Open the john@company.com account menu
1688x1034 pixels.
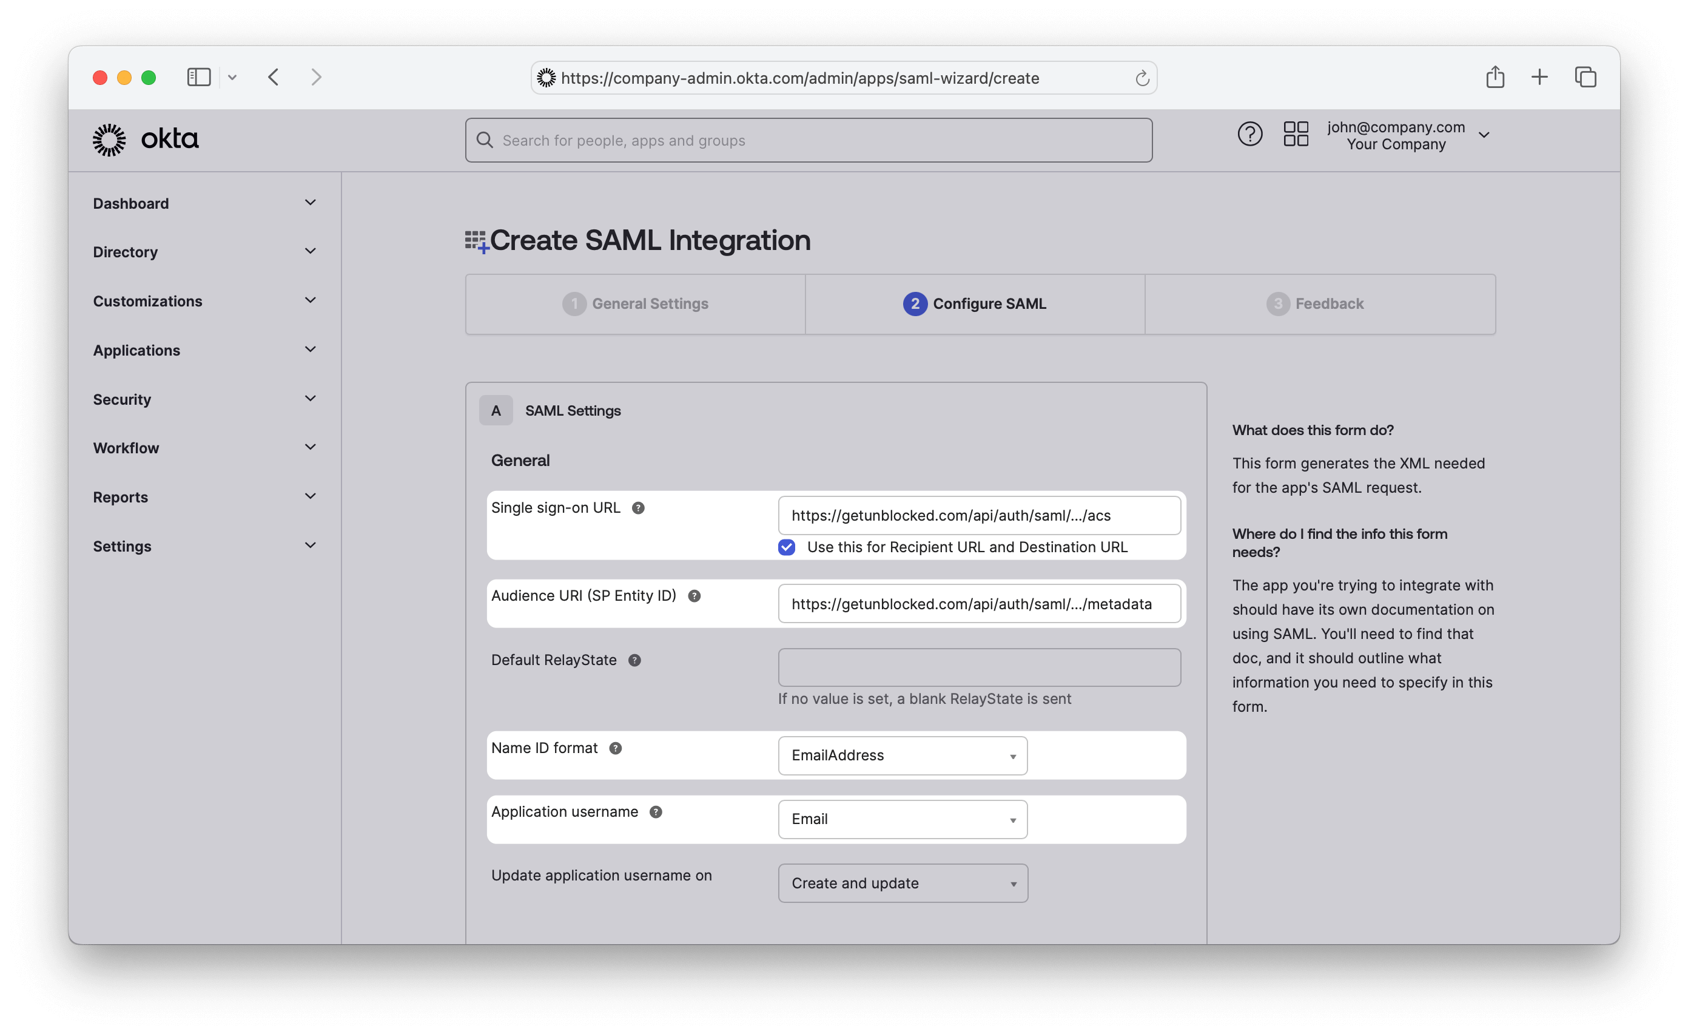point(1409,135)
